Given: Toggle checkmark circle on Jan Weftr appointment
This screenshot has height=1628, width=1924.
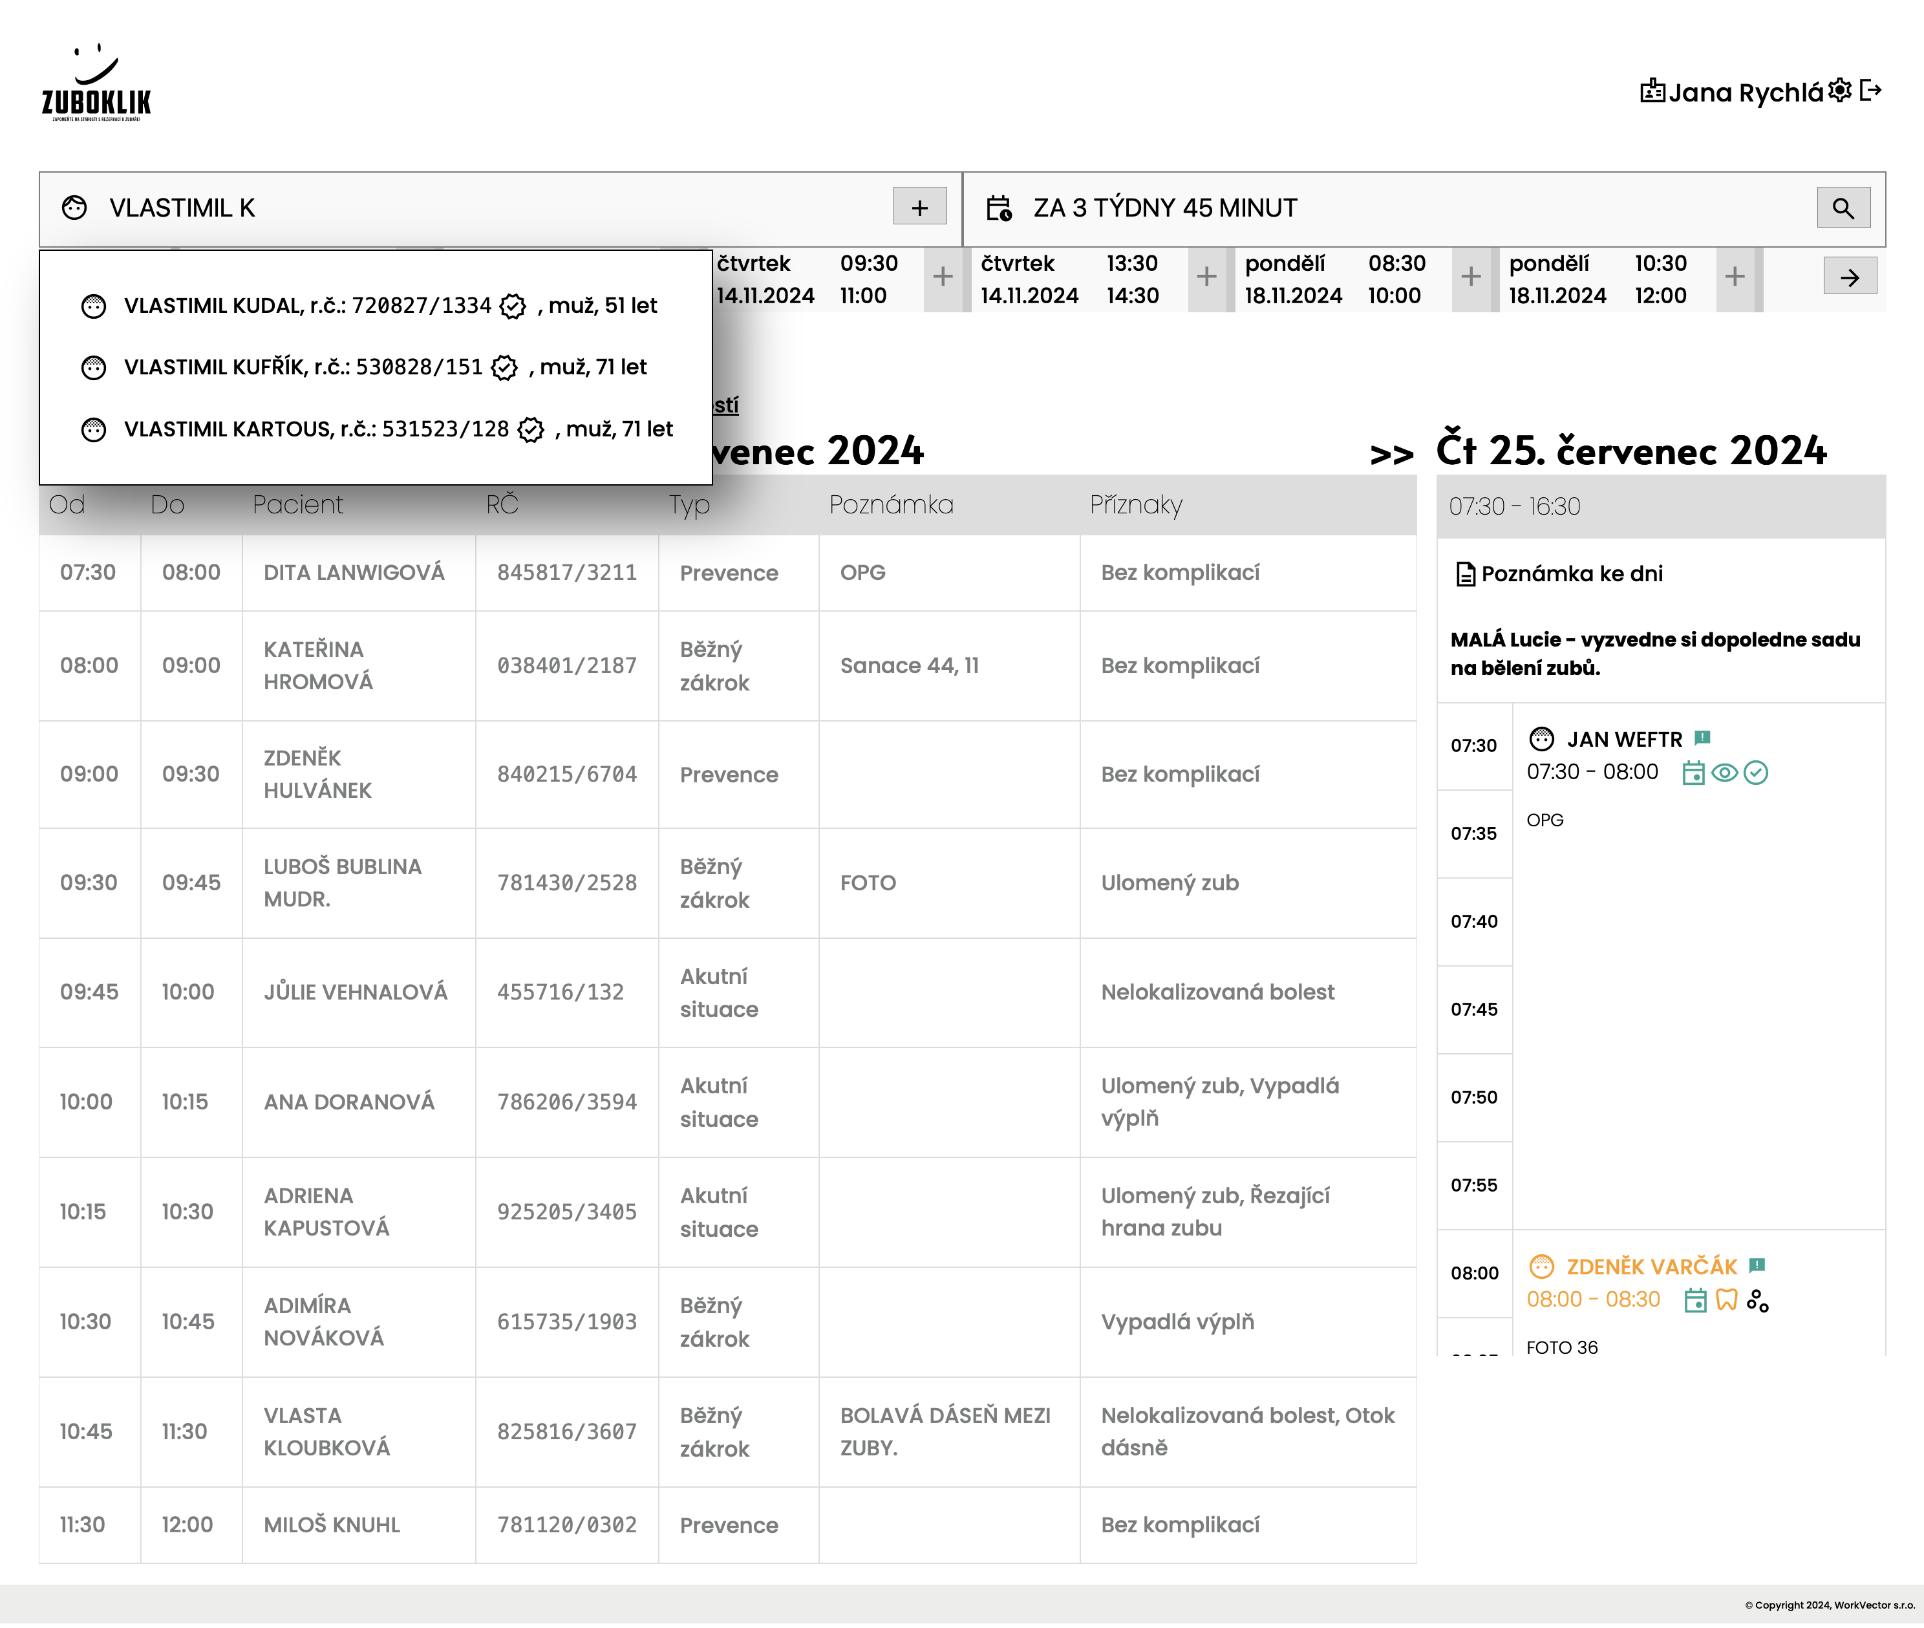Looking at the screenshot, I should click(x=1756, y=773).
